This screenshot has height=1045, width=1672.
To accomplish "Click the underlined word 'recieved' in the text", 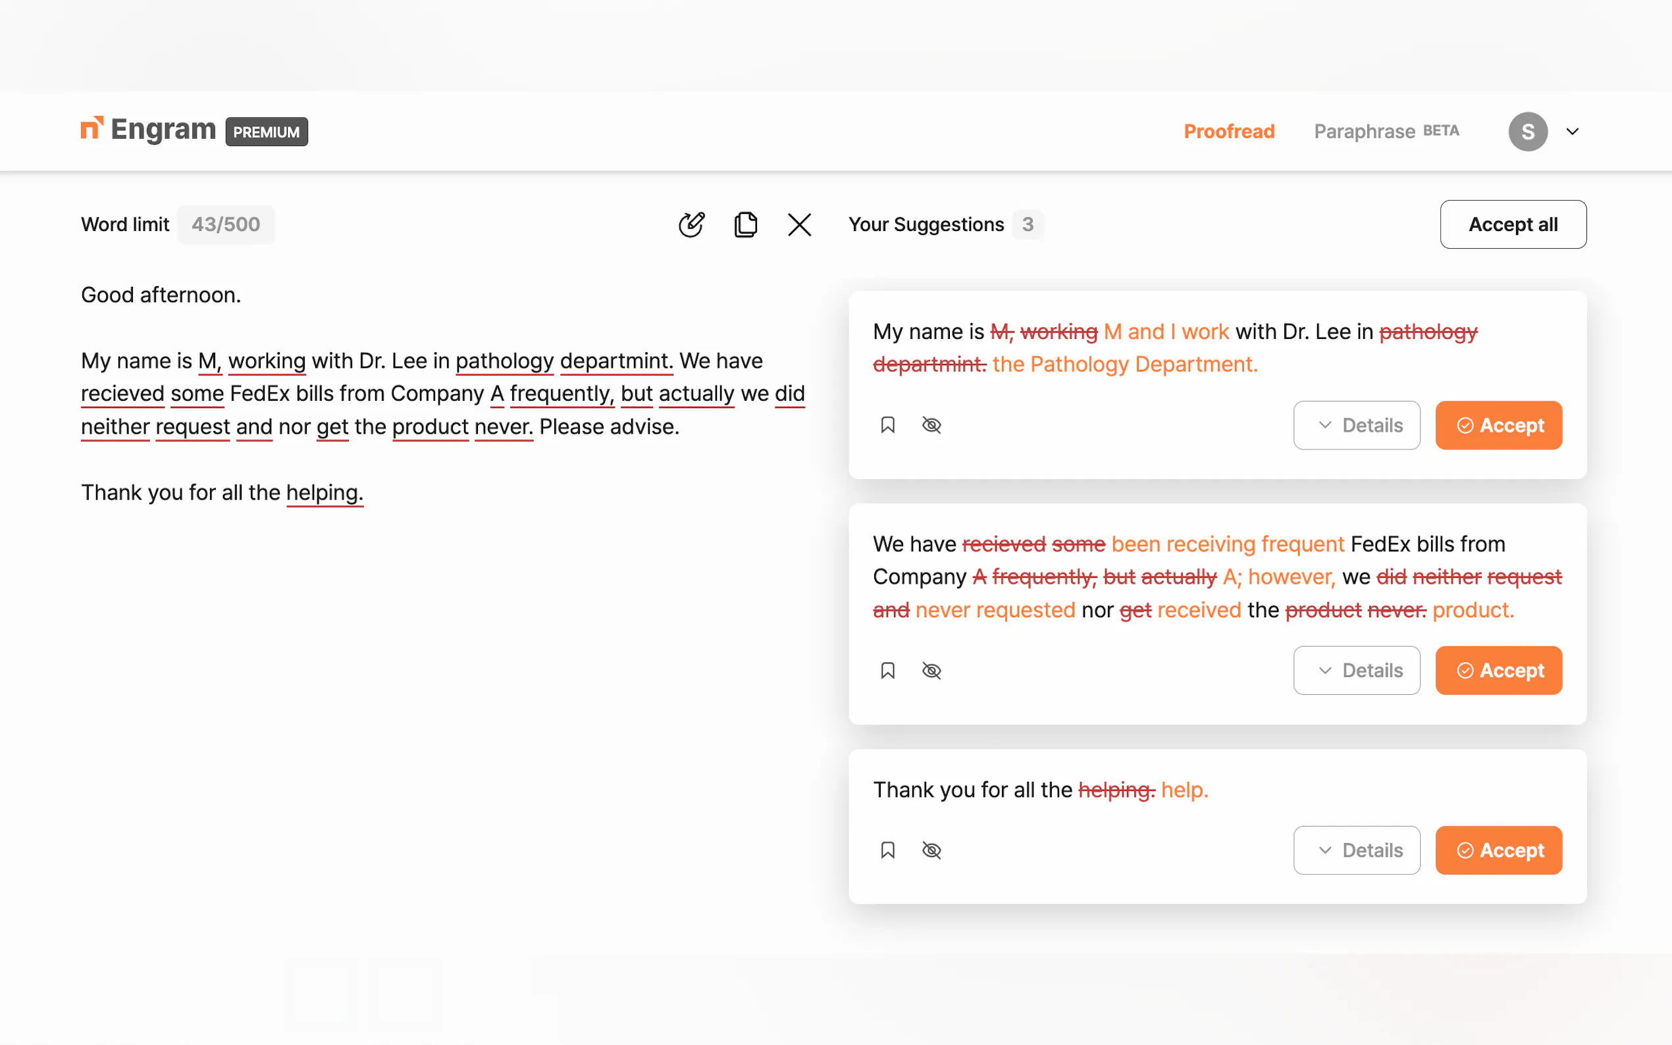I will tap(122, 394).
